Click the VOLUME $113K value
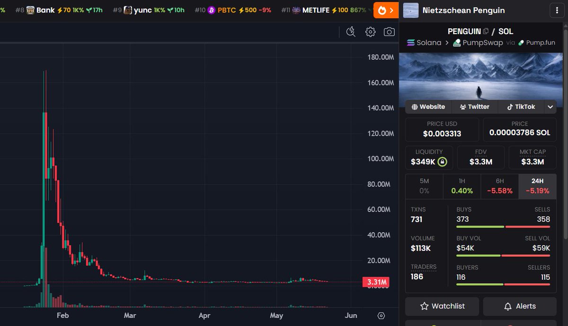The width and height of the screenshot is (568, 326). pyautogui.click(x=421, y=248)
